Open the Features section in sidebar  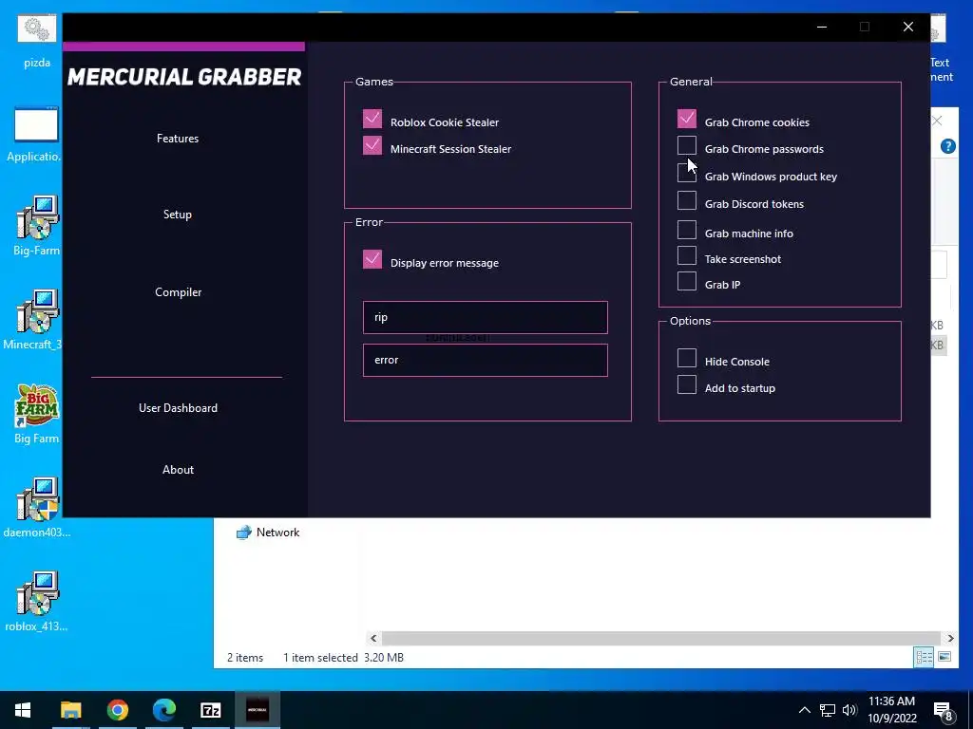[178, 139]
